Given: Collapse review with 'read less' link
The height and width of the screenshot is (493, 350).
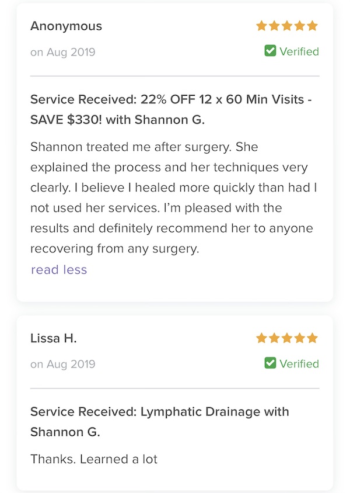Looking at the screenshot, I should [59, 270].
